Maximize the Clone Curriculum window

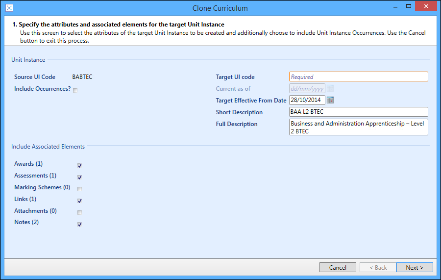(x=407, y=7)
